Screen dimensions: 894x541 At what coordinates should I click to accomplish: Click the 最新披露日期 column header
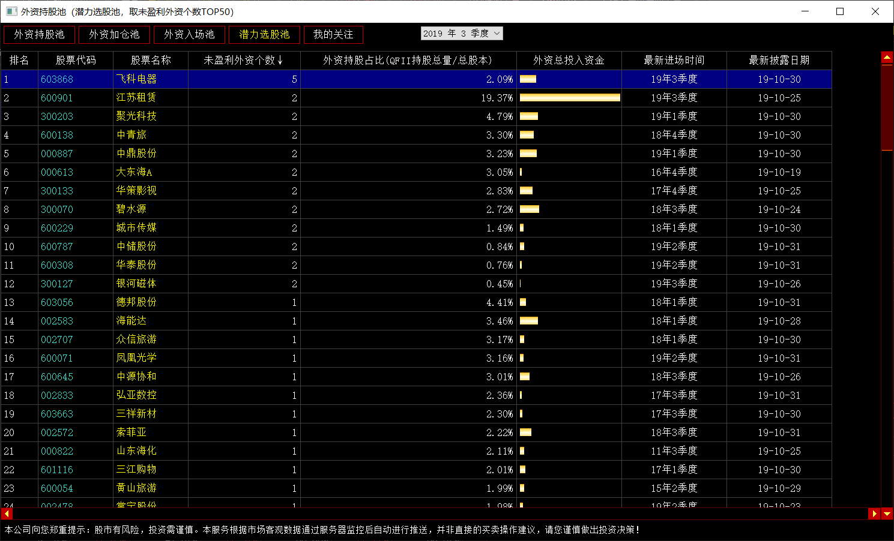pos(779,61)
